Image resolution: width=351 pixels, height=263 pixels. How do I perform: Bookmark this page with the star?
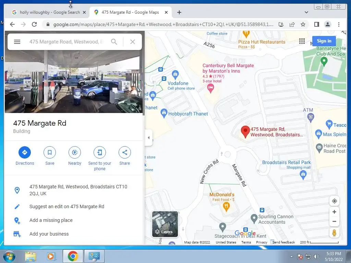click(x=303, y=24)
